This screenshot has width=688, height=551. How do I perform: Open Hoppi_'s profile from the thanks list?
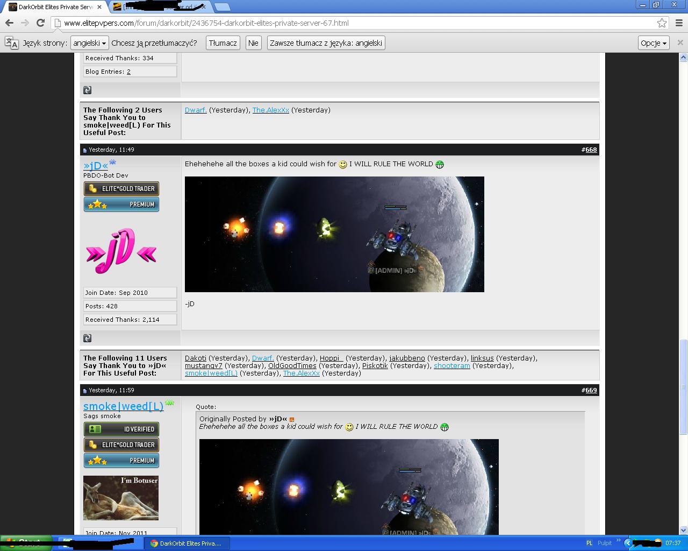tap(332, 358)
